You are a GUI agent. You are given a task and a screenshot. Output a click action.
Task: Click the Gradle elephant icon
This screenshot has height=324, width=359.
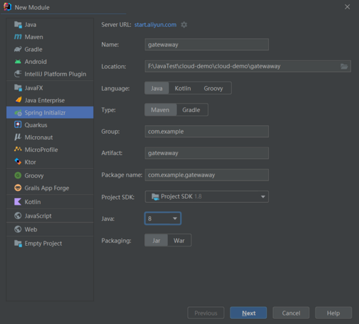(x=18, y=49)
